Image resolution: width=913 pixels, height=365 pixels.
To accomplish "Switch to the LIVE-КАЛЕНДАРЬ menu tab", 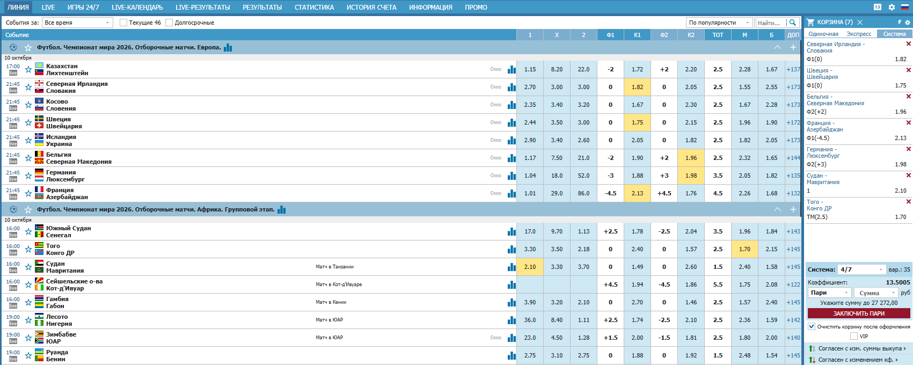I will click(137, 8).
